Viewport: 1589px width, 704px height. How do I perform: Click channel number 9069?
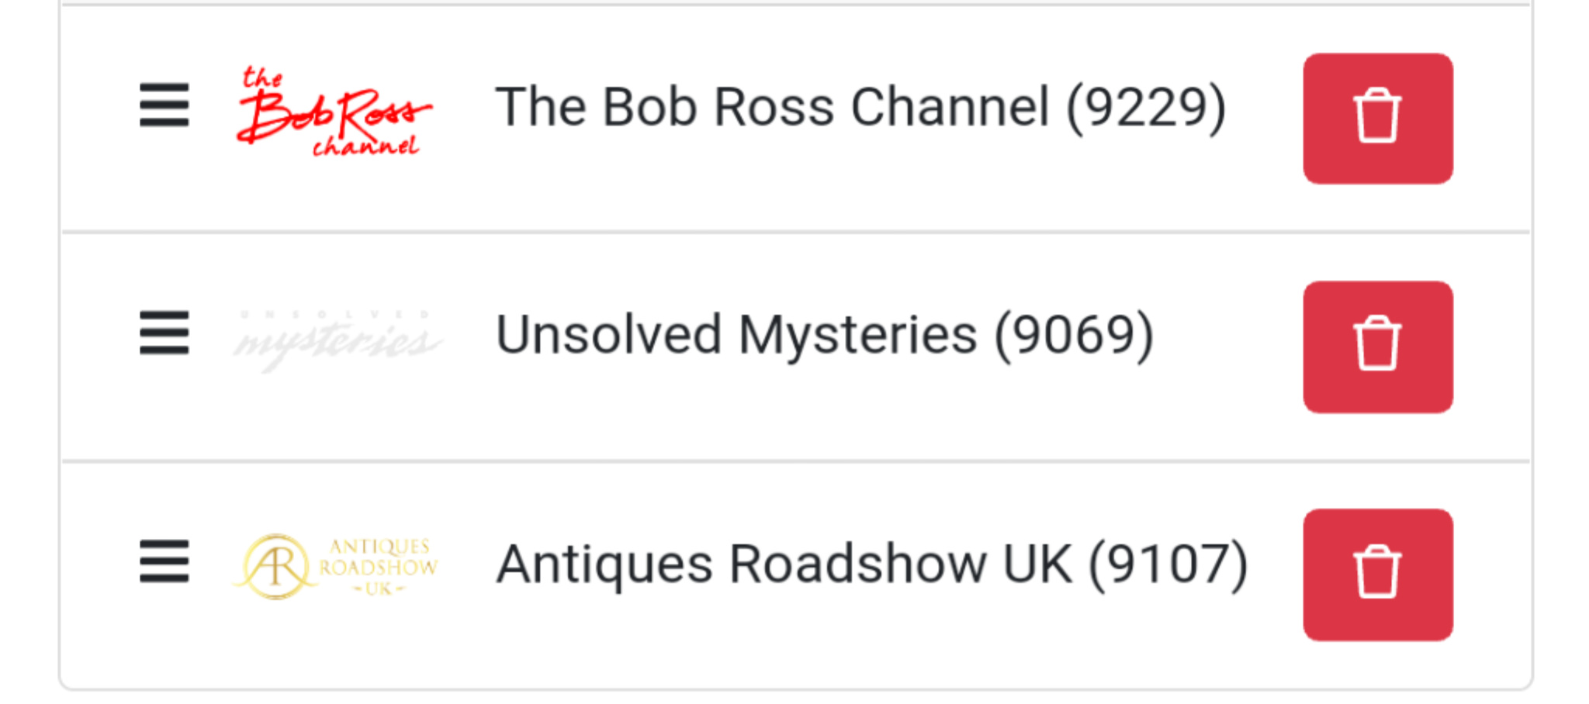[1075, 335]
